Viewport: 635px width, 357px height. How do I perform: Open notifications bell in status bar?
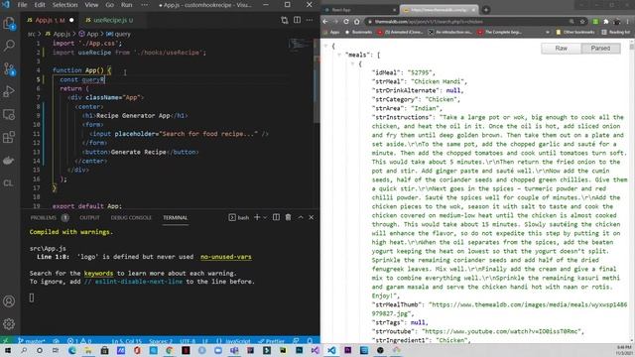(x=310, y=341)
